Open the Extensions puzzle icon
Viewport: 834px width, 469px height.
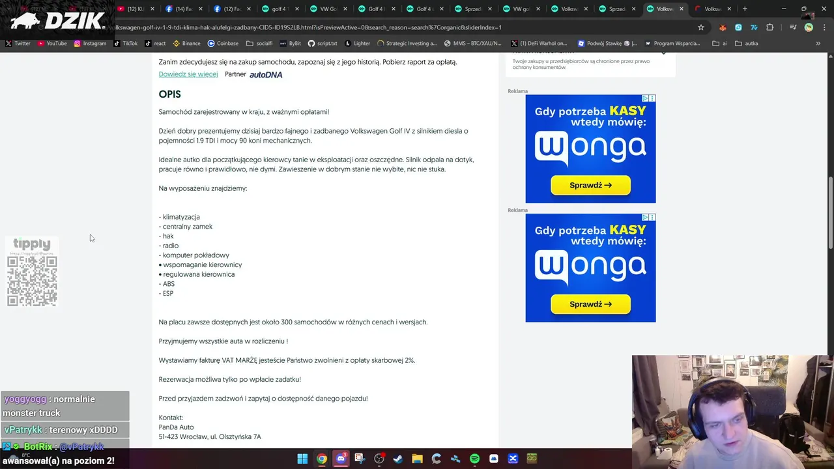pos(769,27)
